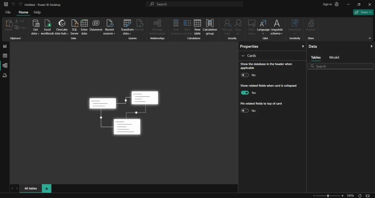Open the File menu
375x198 pixels.
tap(8, 12)
